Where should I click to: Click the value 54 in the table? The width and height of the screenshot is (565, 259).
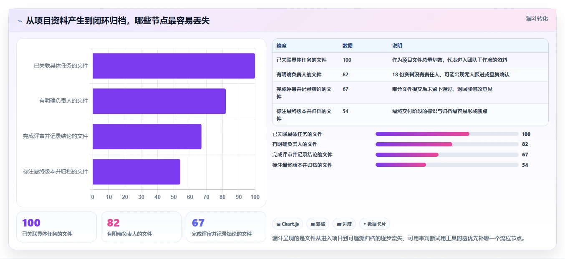(x=346, y=111)
